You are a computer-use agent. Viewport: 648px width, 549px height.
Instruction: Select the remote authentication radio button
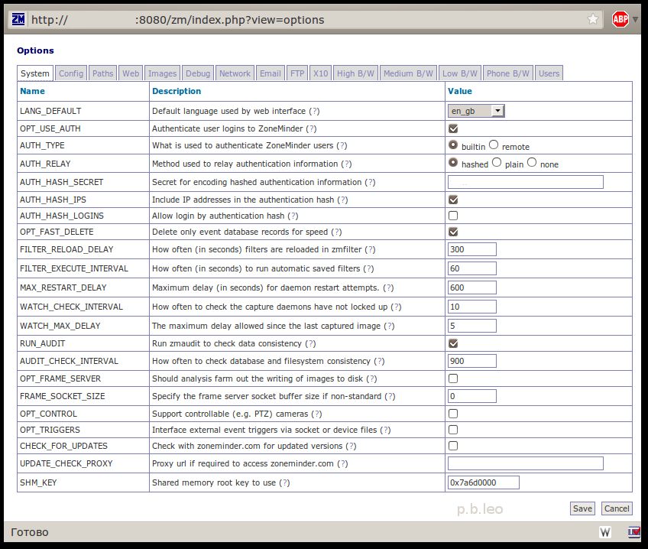[x=494, y=145]
